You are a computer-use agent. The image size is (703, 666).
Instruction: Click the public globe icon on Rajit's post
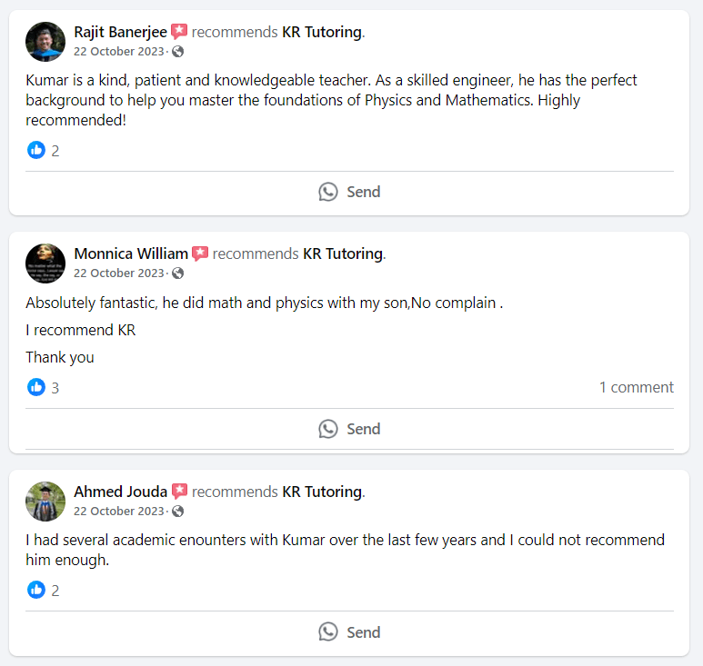[x=178, y=52]
